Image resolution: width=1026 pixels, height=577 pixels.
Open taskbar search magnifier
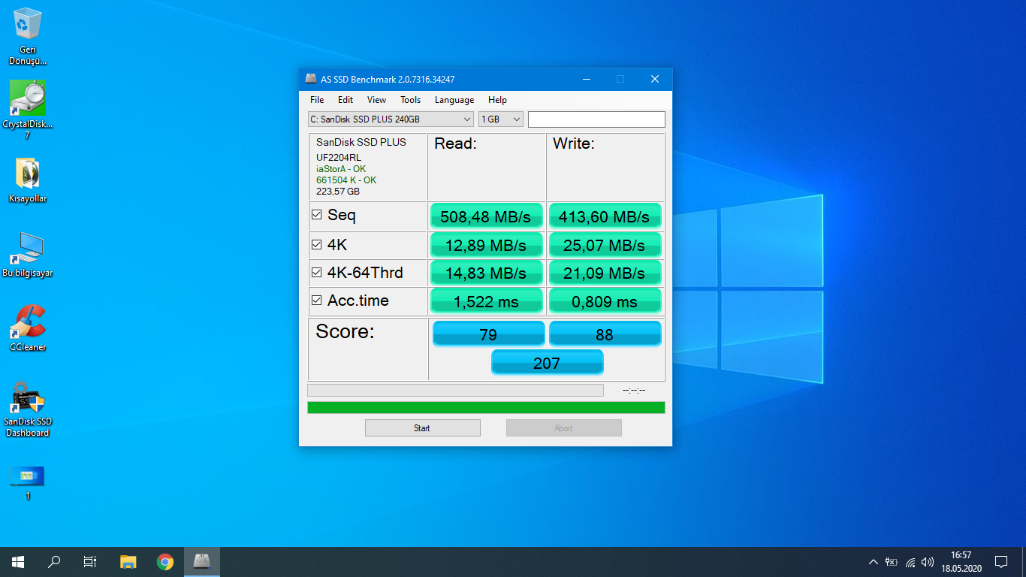(54, 562)
